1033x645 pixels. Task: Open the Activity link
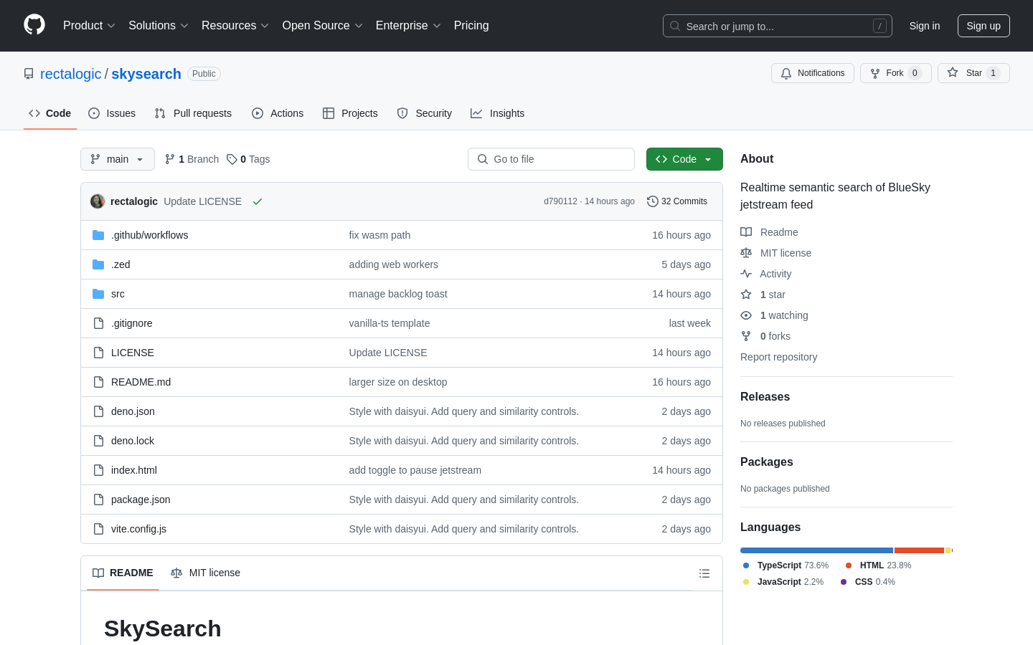pyautogui.click(x=766, y=274)
